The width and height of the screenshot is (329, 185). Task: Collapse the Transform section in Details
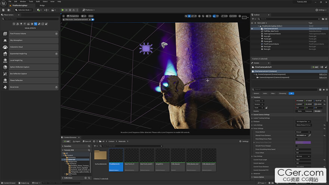click(x=252, y=97)
